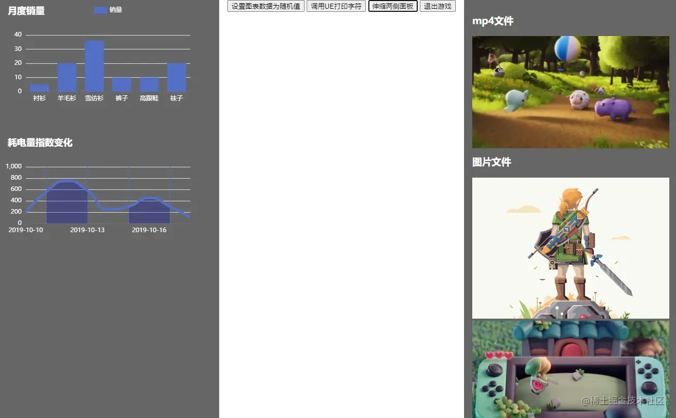Play the forest mp4 video
This screenshot has height=418, width=676.
tap(571, 92)
